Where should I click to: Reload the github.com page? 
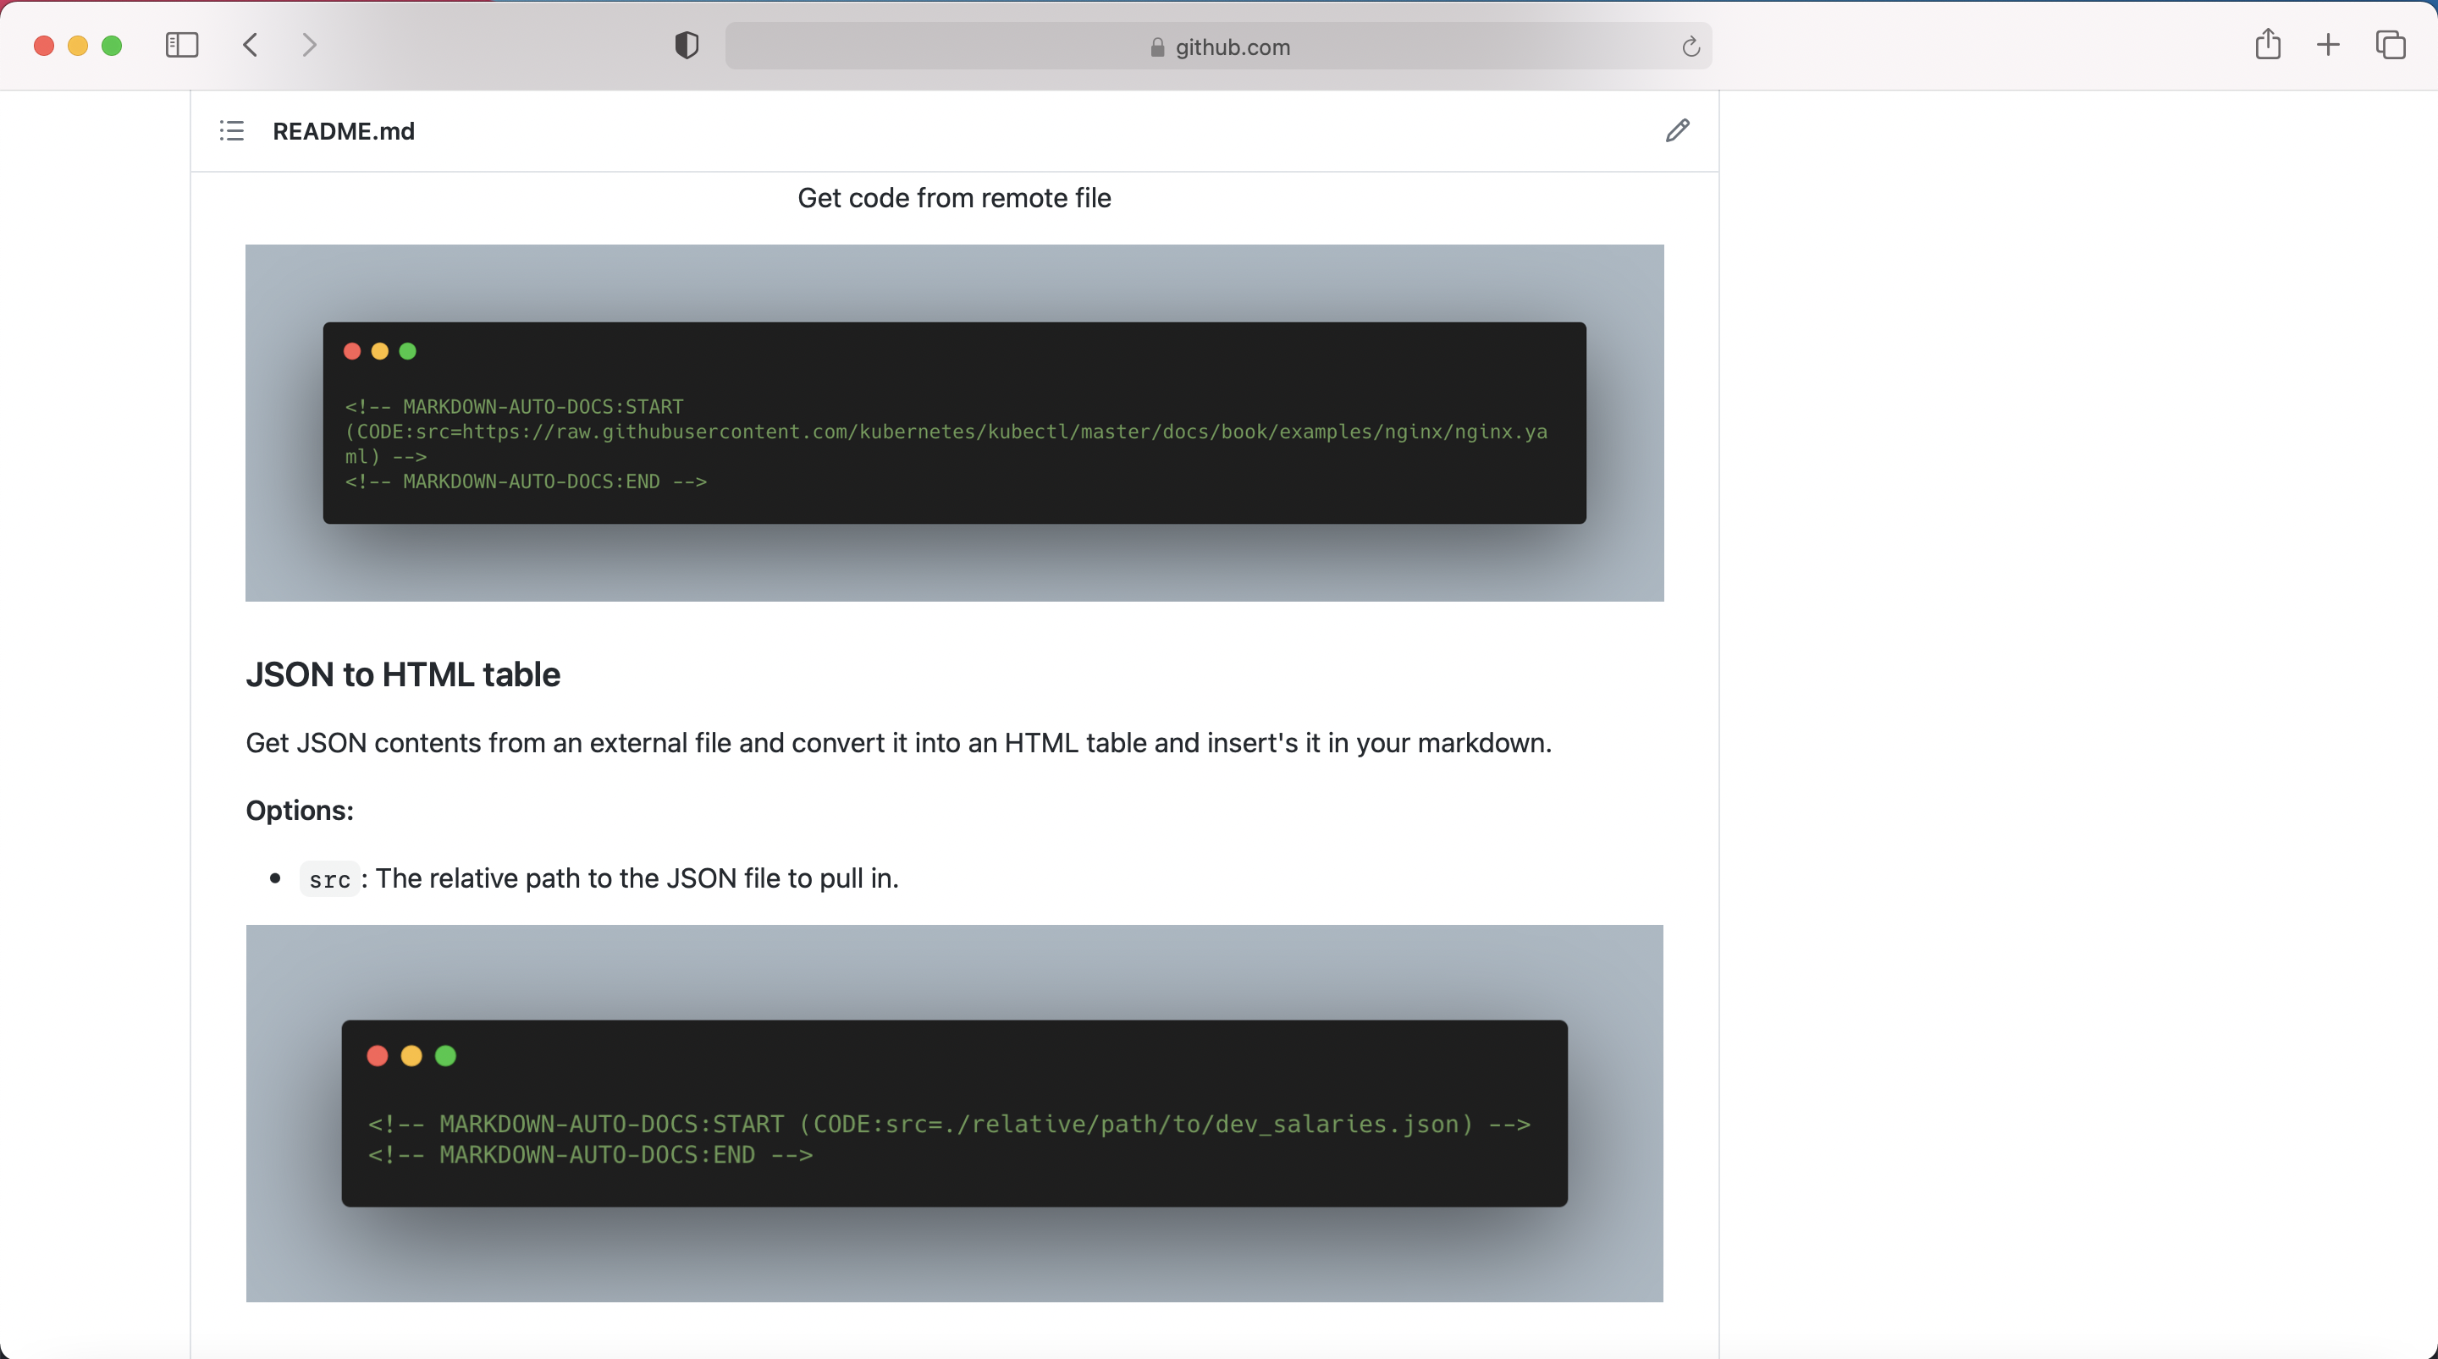1691,47
